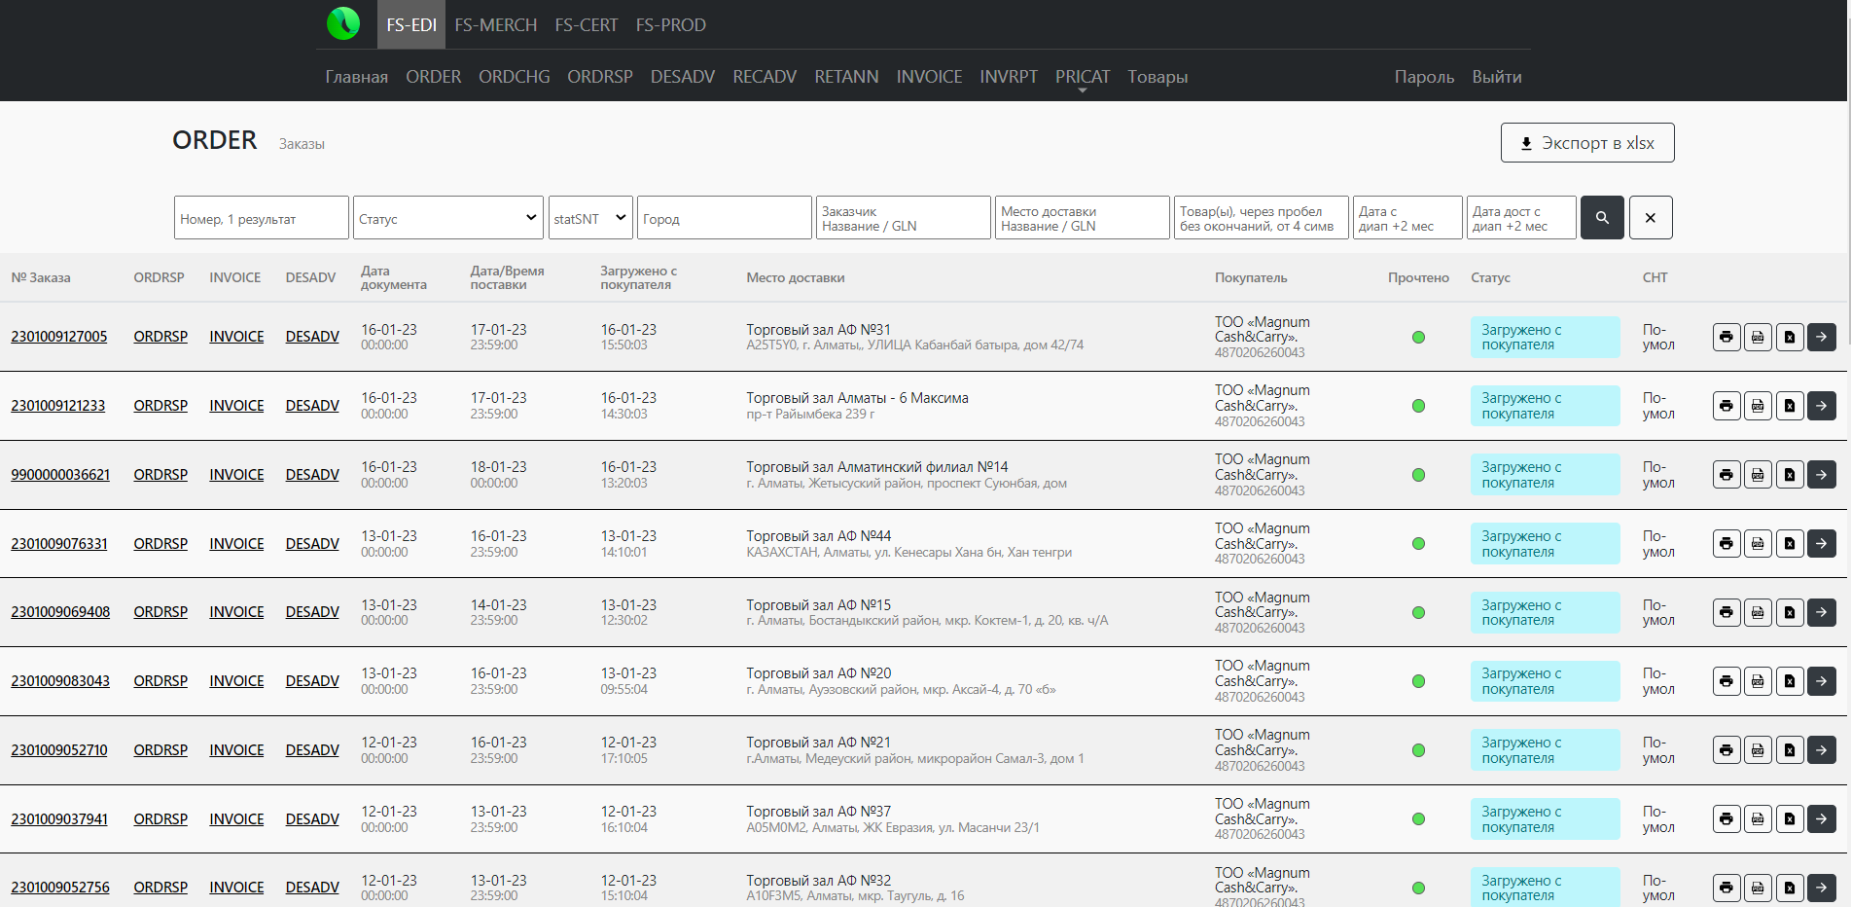This screenshot has height=907, width=1851.
Task: Download PDF for order 2301009052710
Action: click(x=1758, y=750)
